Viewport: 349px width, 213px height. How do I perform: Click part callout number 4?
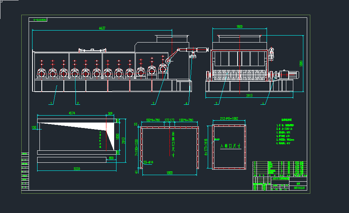click(x=186, y=103)
